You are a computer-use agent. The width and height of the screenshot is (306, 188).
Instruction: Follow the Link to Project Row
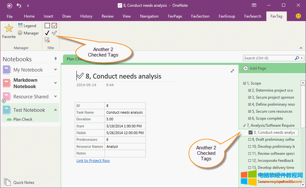93,161
